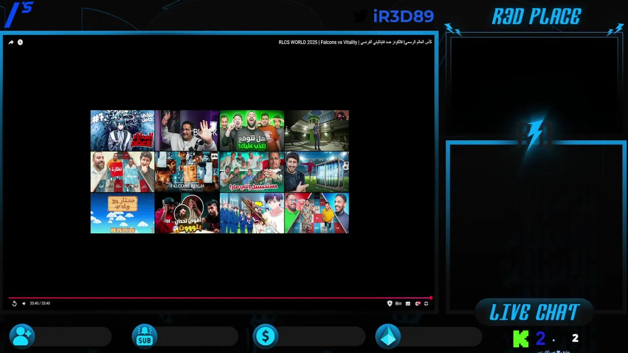The height and width of the screenshot is (353, 628).
Task: Click the iR3D89 Twitter handle text
Action: (403, 16)
